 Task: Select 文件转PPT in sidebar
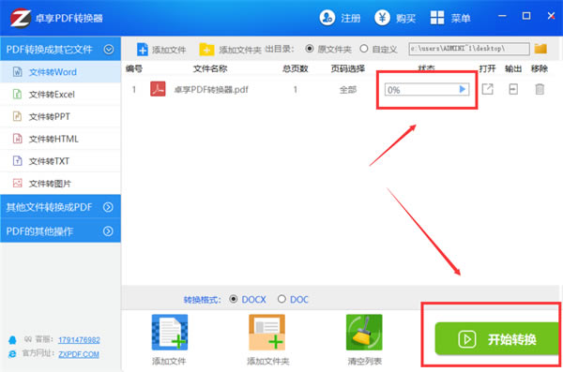coord(60,116)
